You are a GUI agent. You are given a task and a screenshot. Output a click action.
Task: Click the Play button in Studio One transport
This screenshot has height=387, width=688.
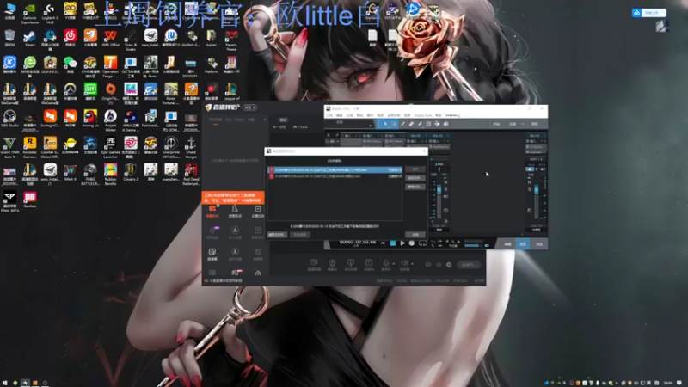point(402,243)
